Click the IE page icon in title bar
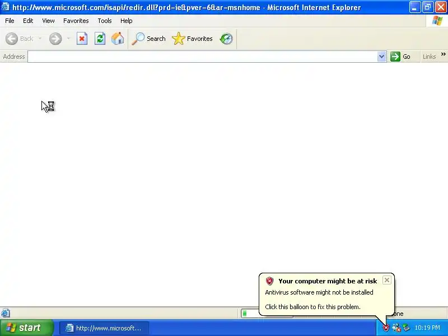 tap(6, 7)
